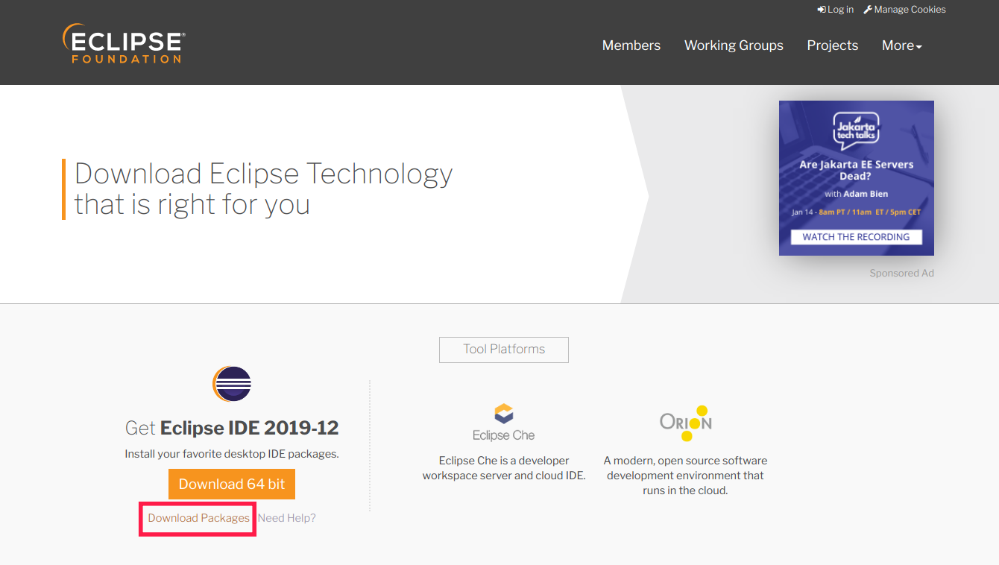Open Manage Cookies settings
This screenshot has height=565, width=999.
(x=904, y=10)
